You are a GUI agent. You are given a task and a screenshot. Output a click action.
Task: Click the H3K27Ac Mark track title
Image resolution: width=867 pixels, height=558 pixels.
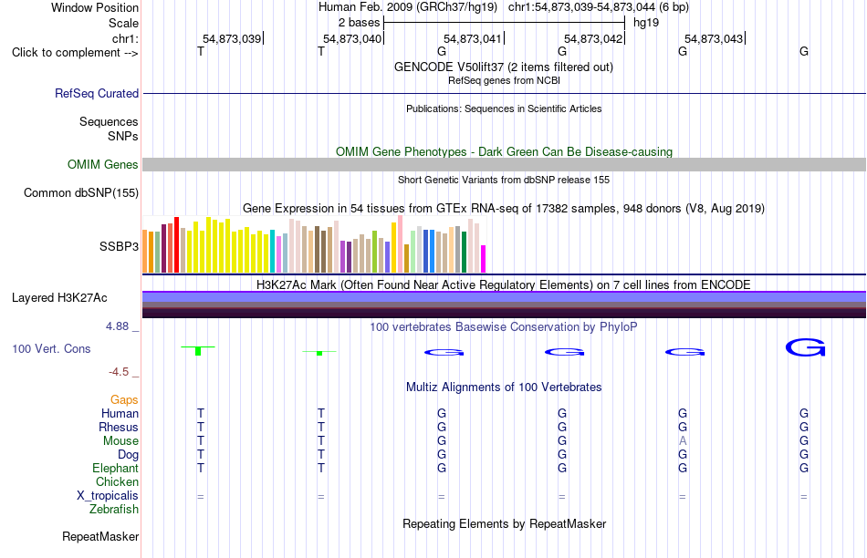click(504, 285)
